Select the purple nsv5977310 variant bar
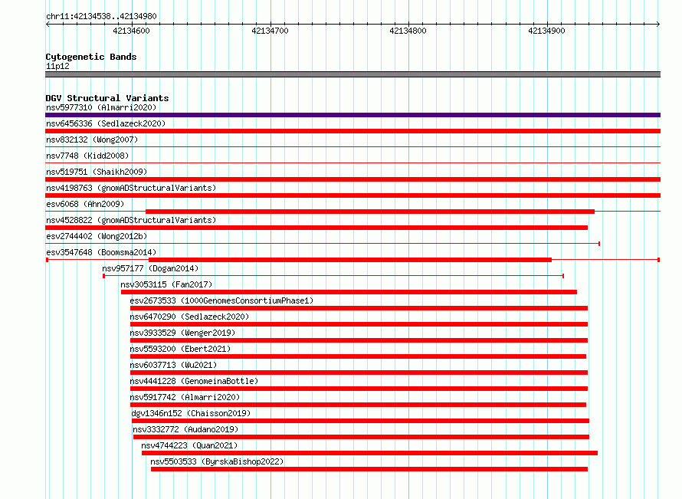 pos(352,115)
